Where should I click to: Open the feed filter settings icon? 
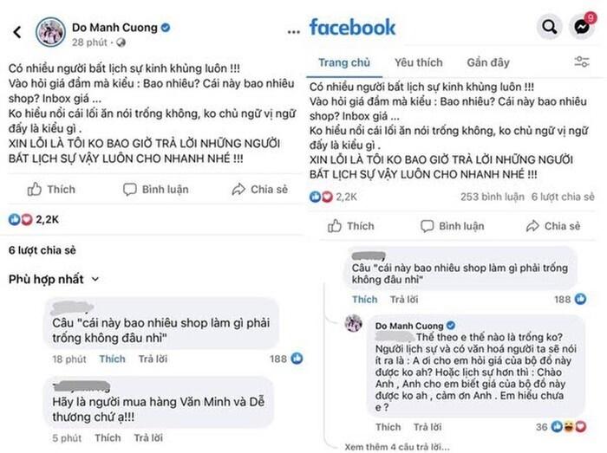coord(582,62)
